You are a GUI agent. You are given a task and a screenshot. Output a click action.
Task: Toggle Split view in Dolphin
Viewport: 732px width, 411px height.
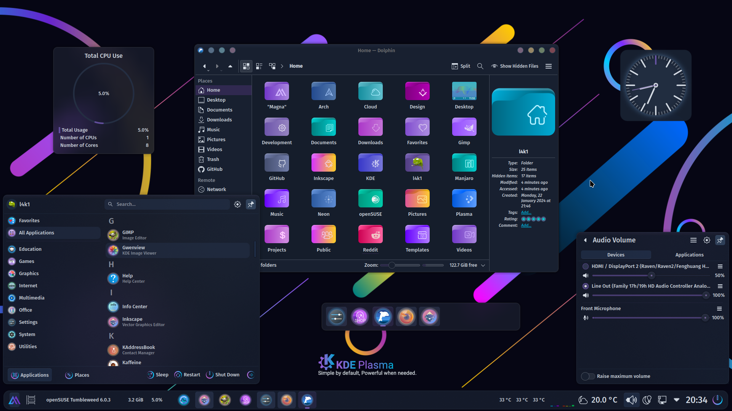pyautogui.click(x=461, y=66)
